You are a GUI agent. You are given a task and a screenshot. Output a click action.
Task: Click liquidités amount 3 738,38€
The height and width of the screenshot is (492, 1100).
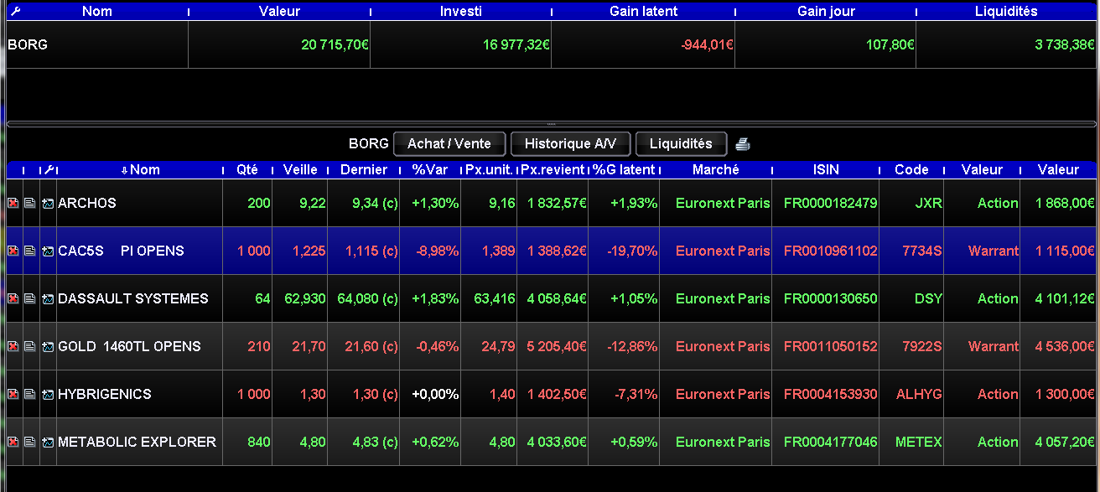click(1066, 45)
